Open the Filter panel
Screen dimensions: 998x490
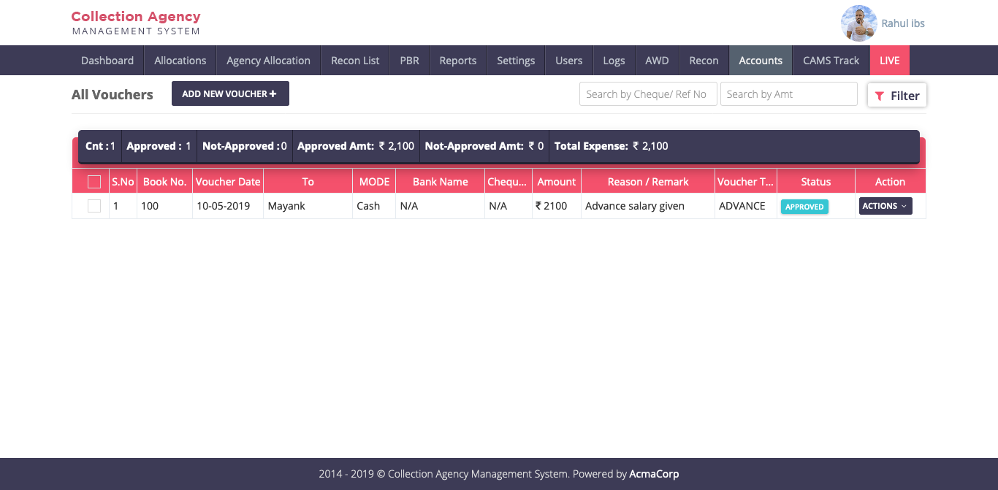[897, 96]
